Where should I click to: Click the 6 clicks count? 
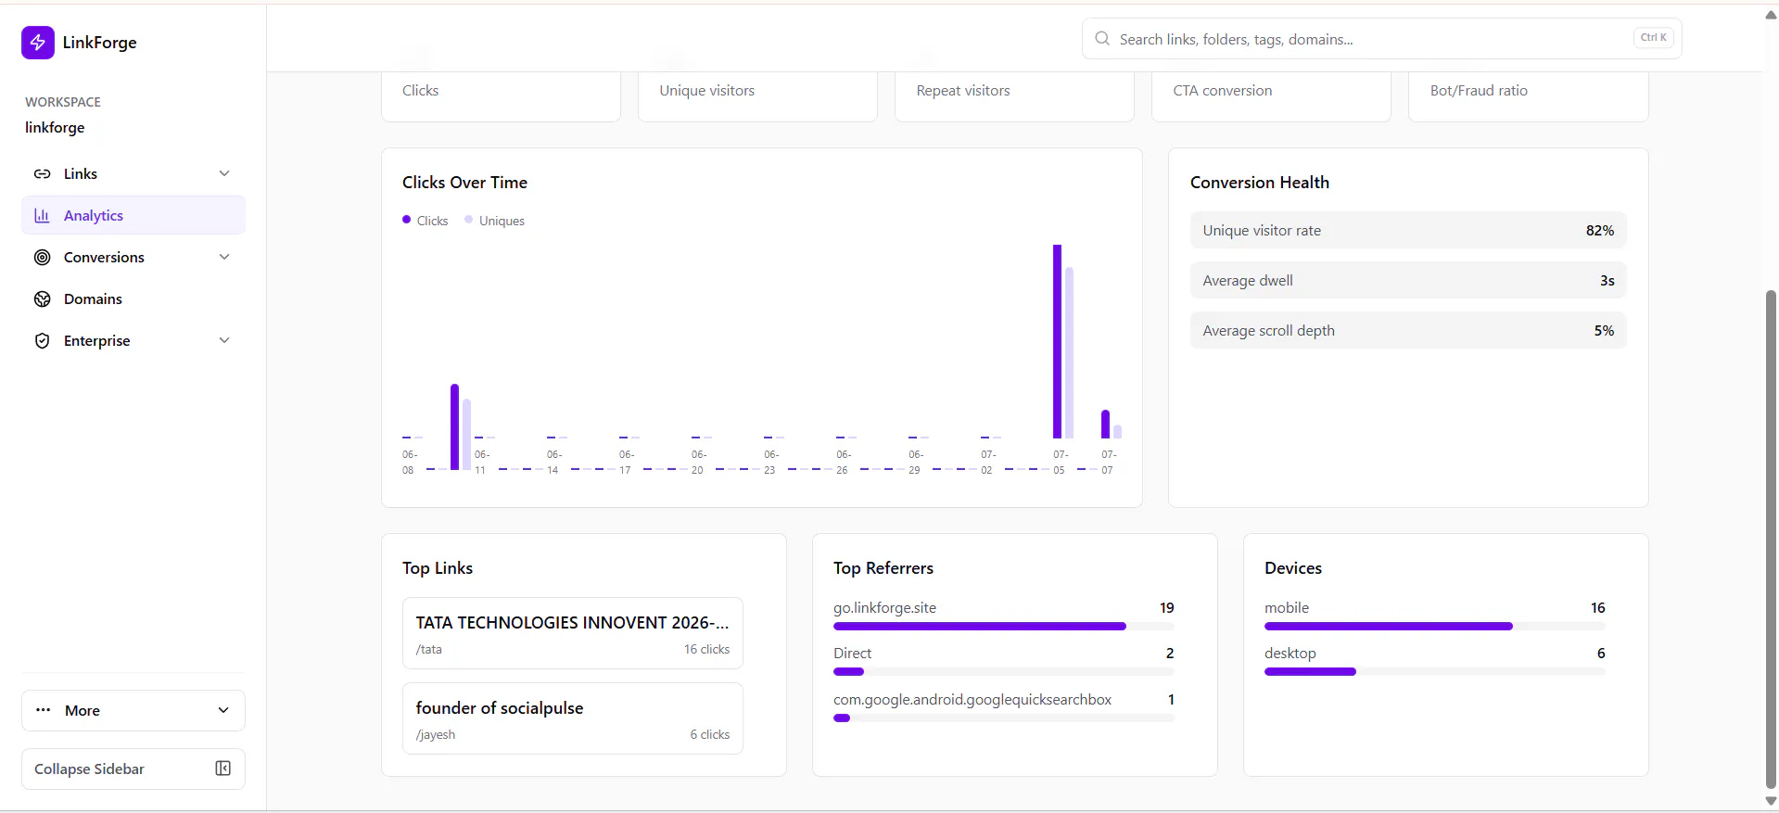[709, 735]
